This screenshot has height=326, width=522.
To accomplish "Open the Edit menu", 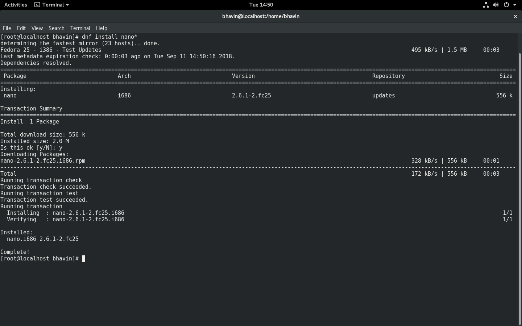I will tap(21, 28).
